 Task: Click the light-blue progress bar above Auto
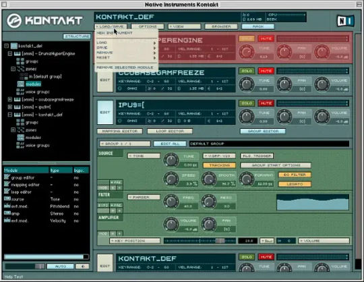(x=47, y=256)
